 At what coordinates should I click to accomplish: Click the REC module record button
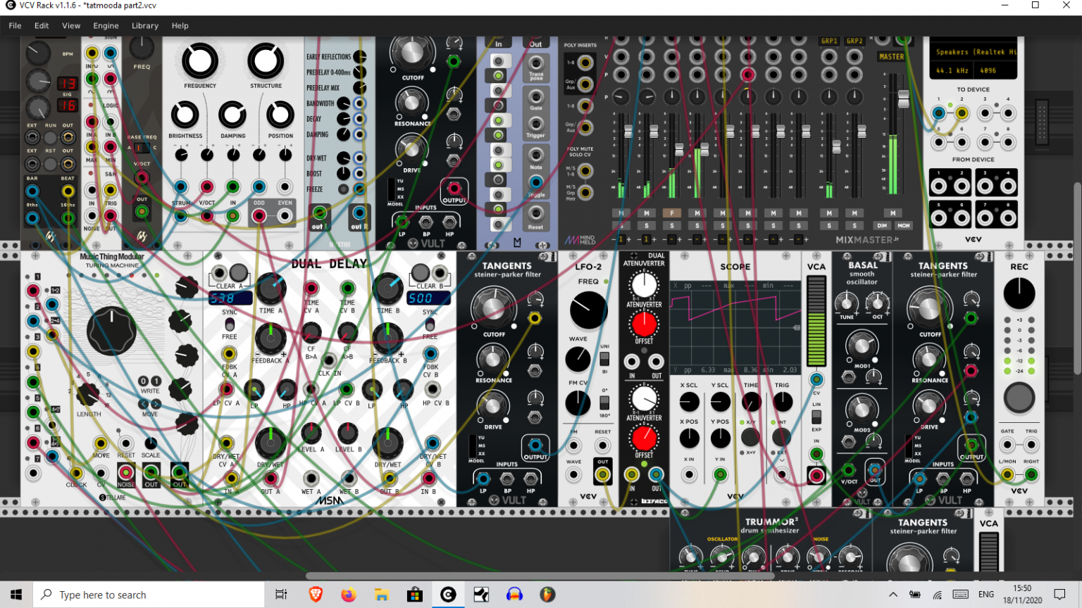tap(1019, 398)
